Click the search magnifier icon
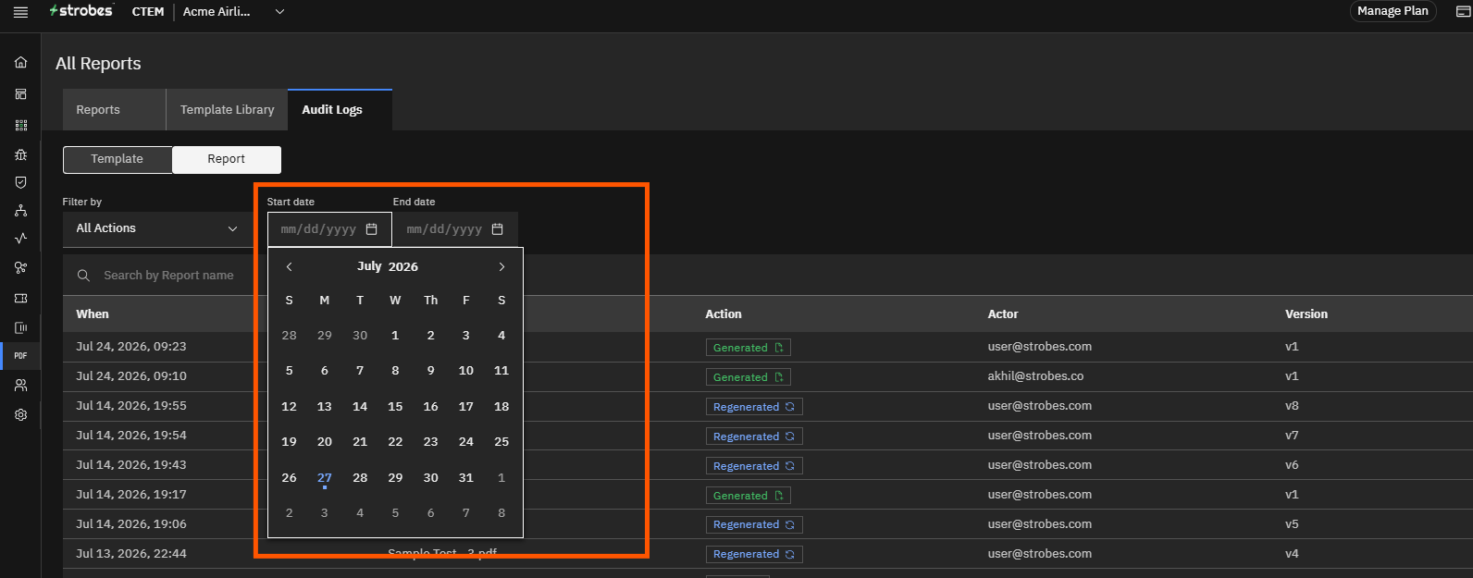1473x578 pixels. [83, 276]
